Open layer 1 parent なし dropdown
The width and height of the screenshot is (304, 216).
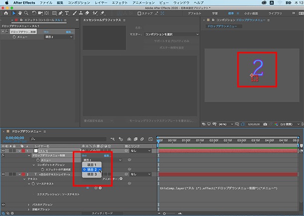[141, 151]
